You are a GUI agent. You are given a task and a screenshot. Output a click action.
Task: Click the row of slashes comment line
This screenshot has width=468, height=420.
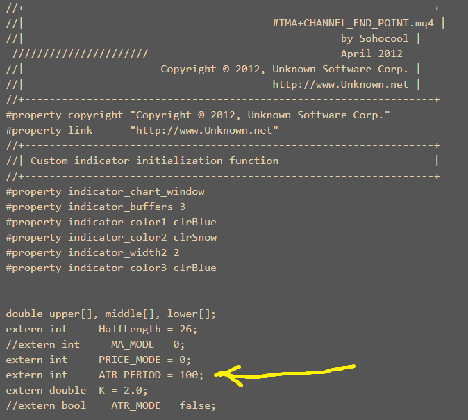tap(80, 54)
